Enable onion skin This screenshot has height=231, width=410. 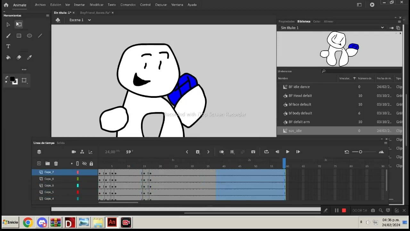pyautogui.click(x=221, y=152)
